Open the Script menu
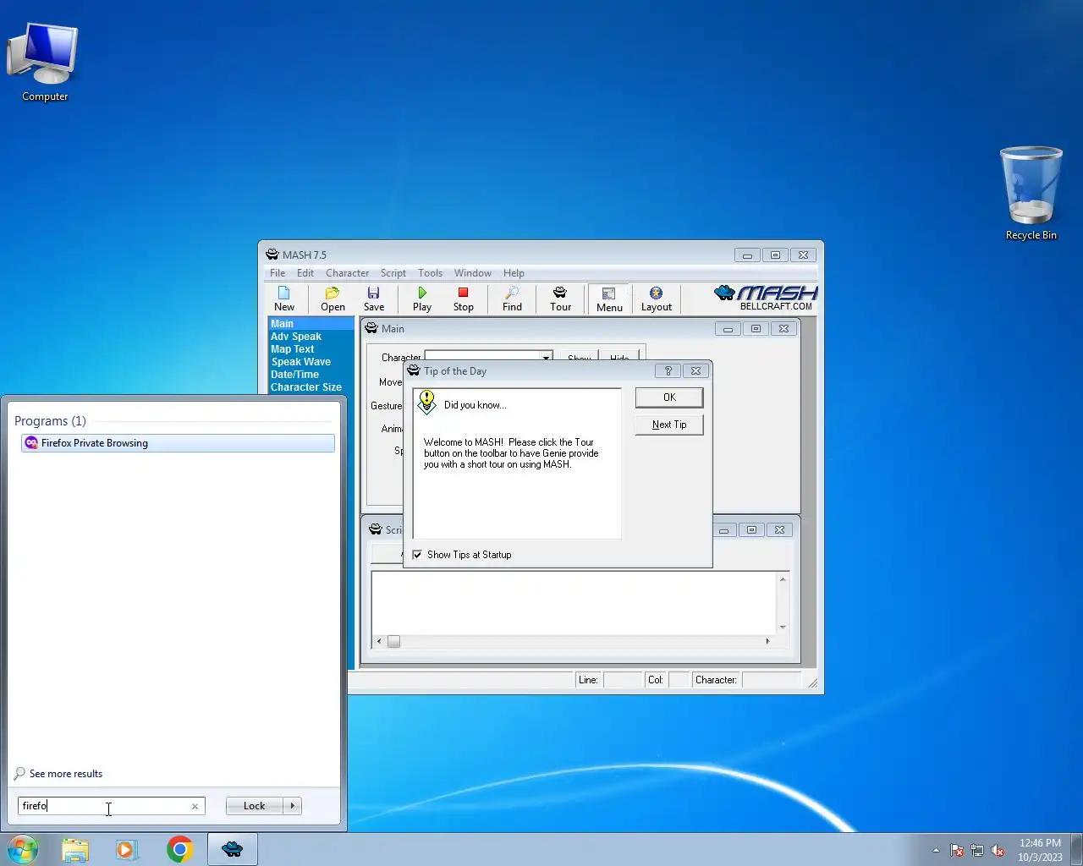Image resolution: width=1083 pixels, height=866 pixels. [393, 273]
